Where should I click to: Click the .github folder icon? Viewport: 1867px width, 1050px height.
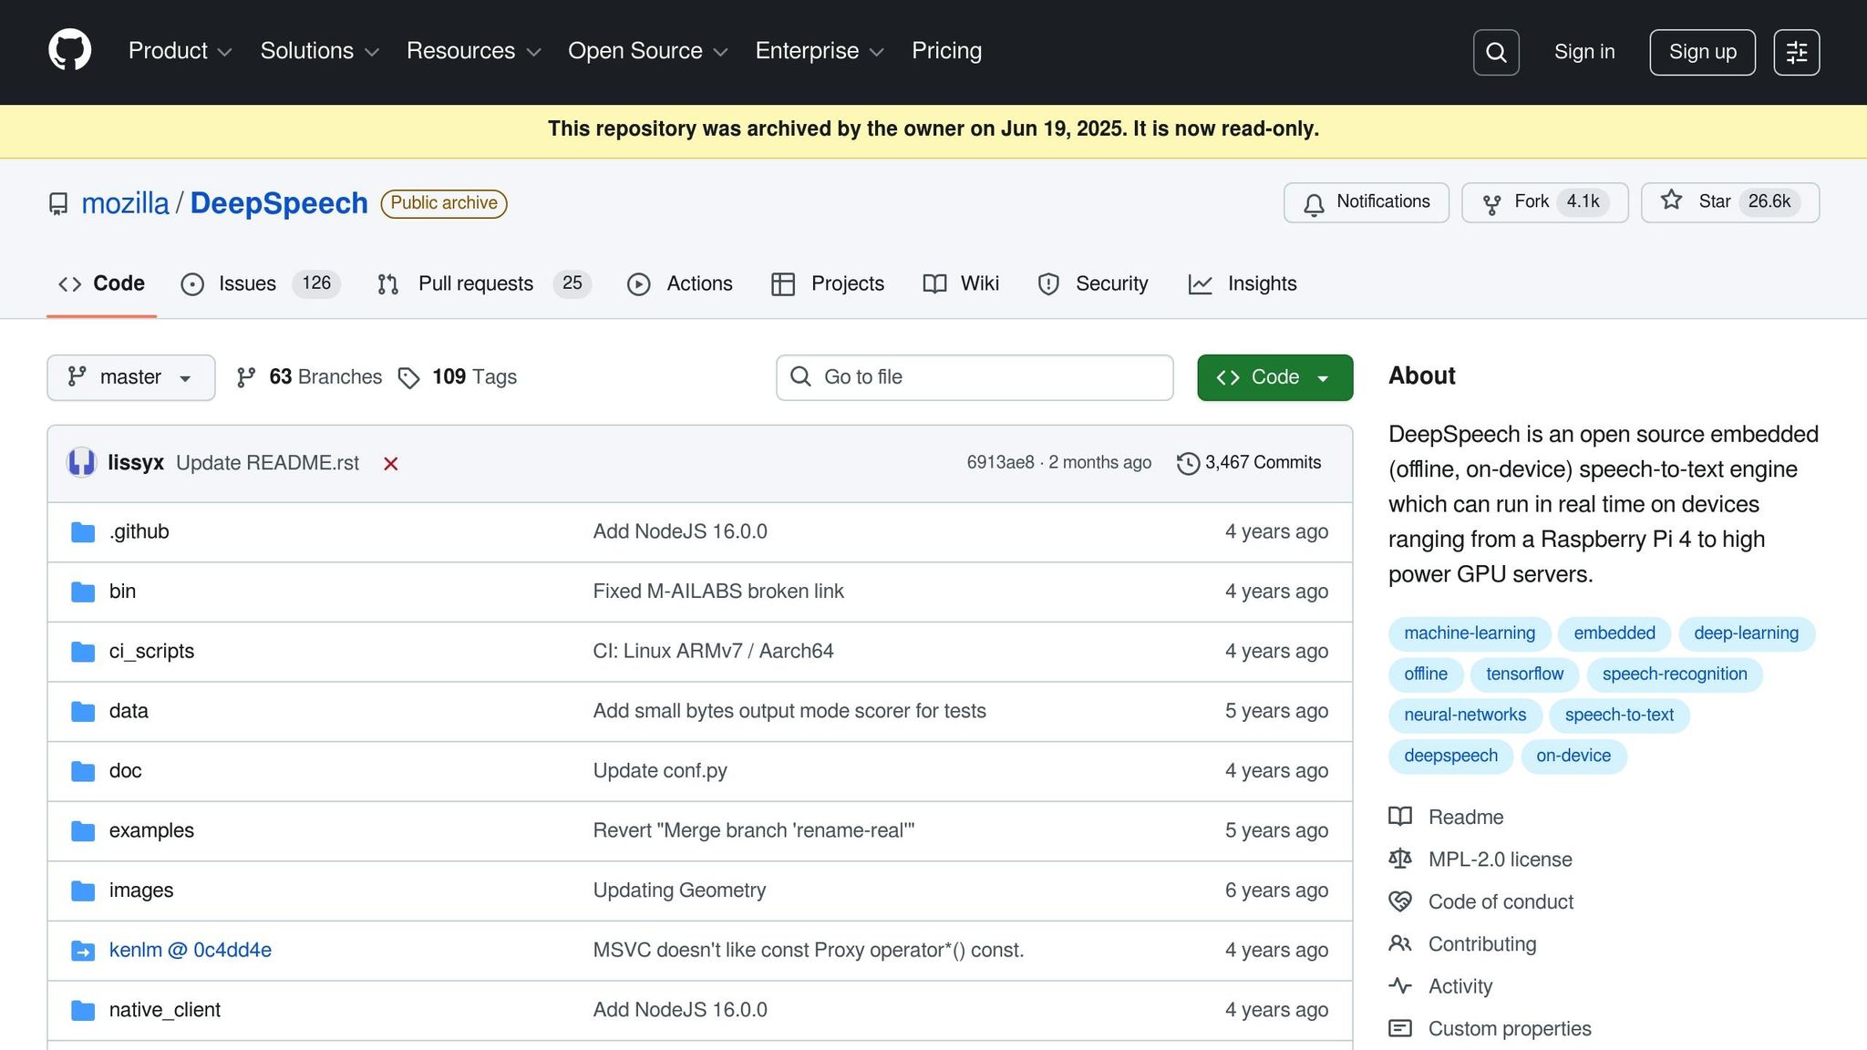pyautogui.click(x=83, y=531)
